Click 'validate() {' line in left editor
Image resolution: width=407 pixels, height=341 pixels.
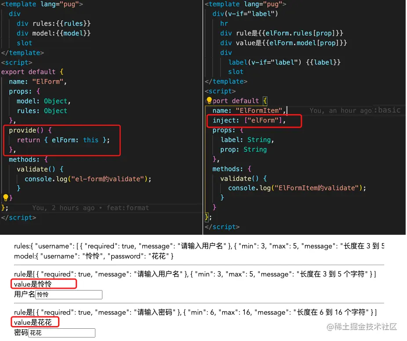pos(40,169)
